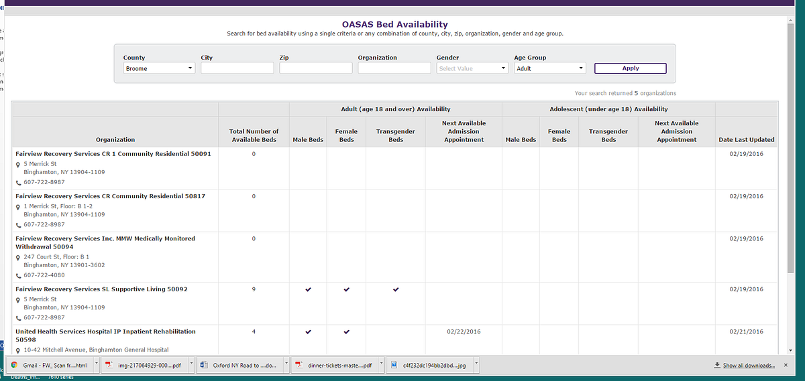Click male beds checkmark for United Health Services row
This screenshot has width=805, height=381.
coord(308,331)
